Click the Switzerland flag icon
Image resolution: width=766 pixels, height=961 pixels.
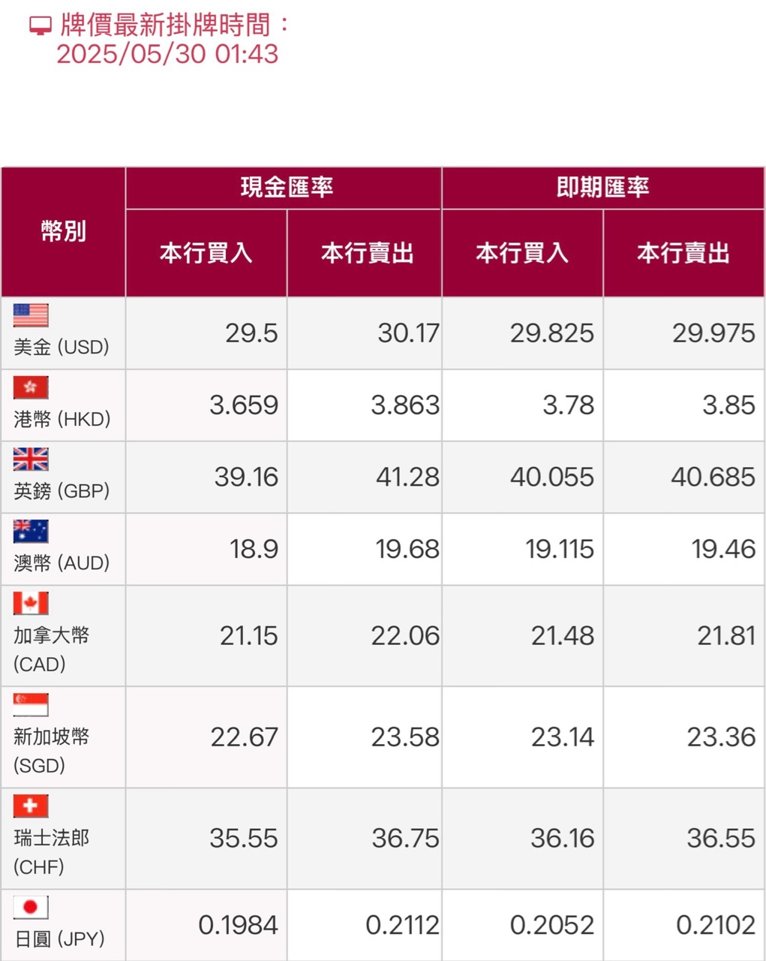31,806
